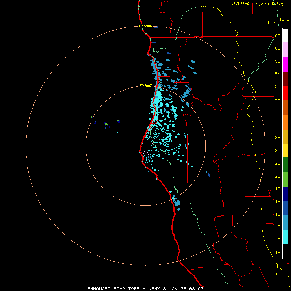The width and height of the screenshot is (291, 291).
Task: Click the "2" legend value
Action: (x=279, y=240)
